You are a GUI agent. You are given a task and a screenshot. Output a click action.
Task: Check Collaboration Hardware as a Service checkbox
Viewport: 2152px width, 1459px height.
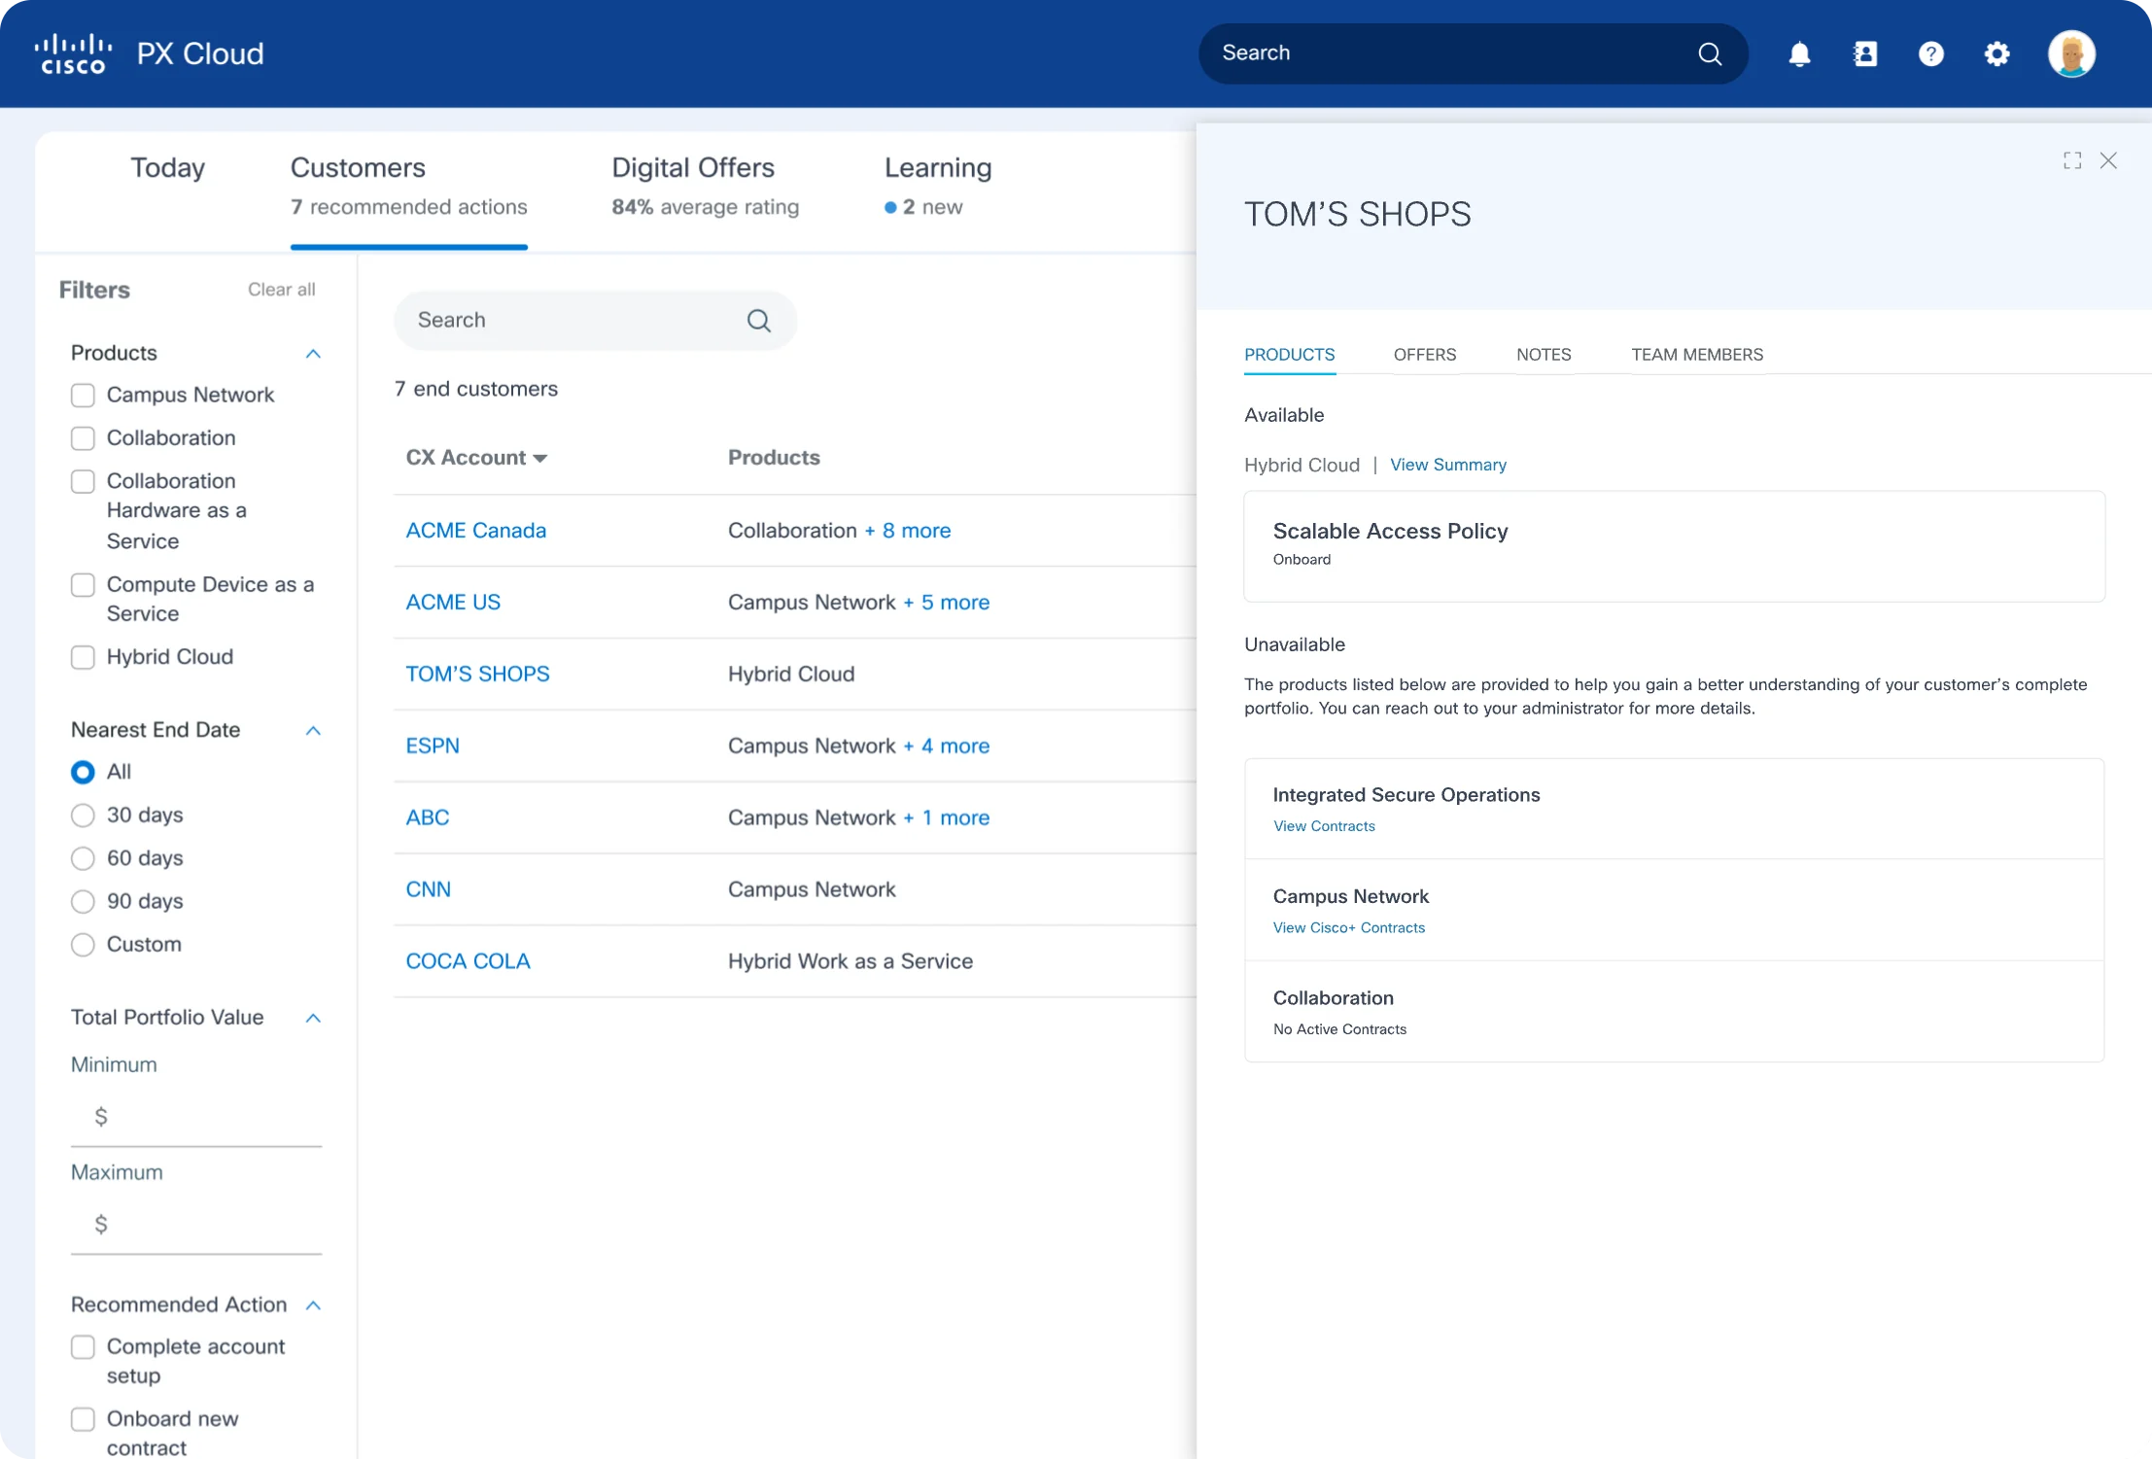click(x=83, y=481)
